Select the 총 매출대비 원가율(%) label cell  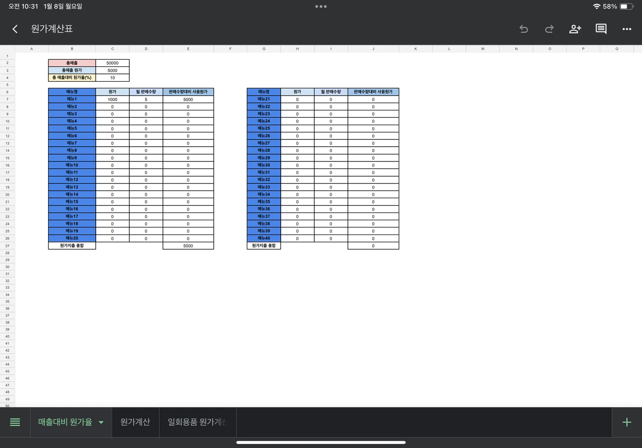[x=72, y=78]
